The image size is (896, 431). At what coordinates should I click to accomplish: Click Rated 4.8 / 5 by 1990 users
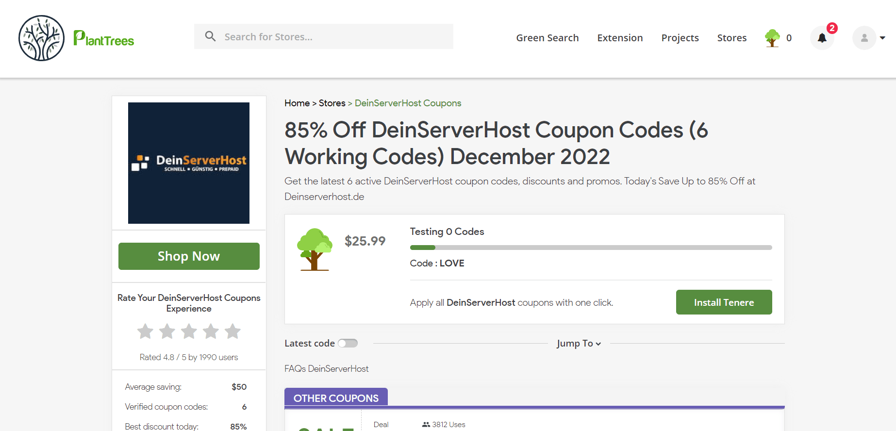pyautogui.click(x=189, y=357)
